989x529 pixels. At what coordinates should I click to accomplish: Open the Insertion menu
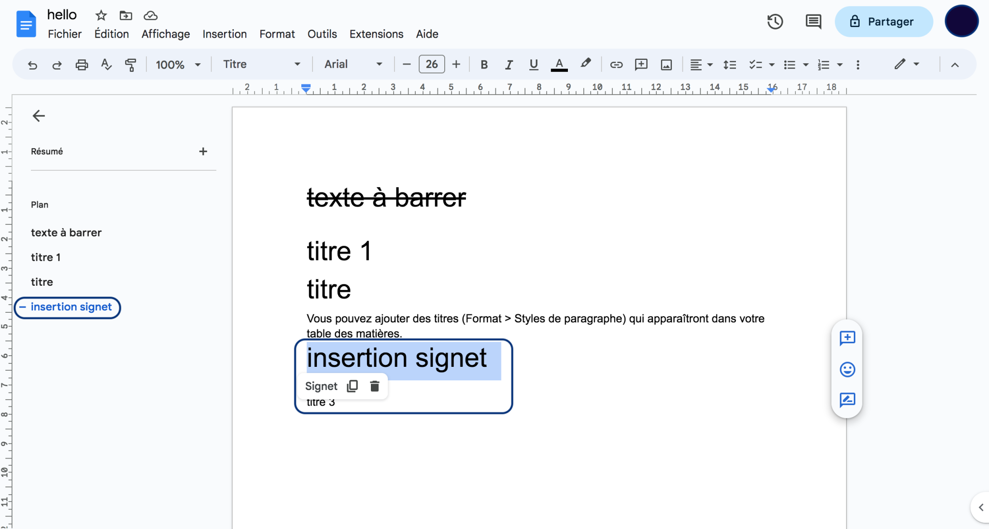[x=224, y=34]
